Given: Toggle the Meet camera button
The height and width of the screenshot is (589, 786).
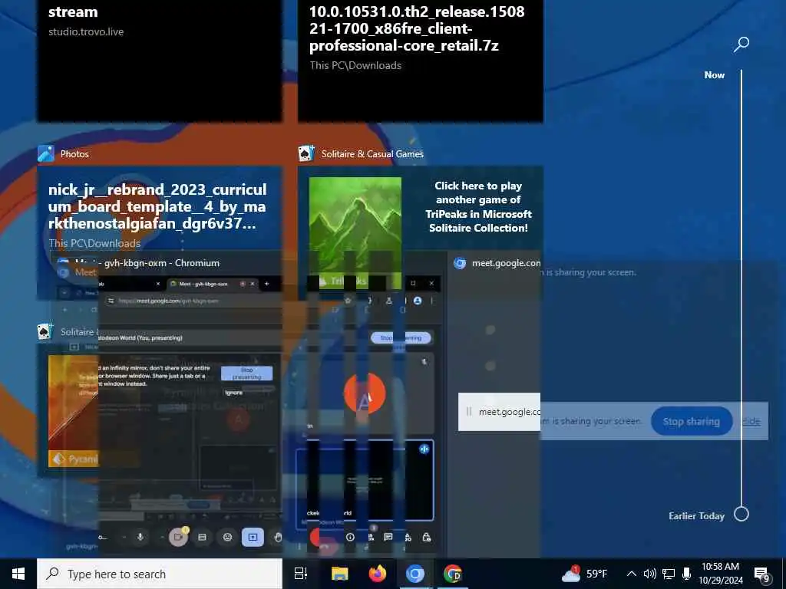Looking at the screenshot, I should click(177, 537).
